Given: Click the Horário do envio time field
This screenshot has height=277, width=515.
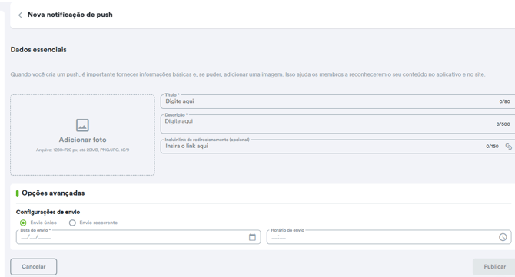Looking at the screenshot, I should pos(389,237).
